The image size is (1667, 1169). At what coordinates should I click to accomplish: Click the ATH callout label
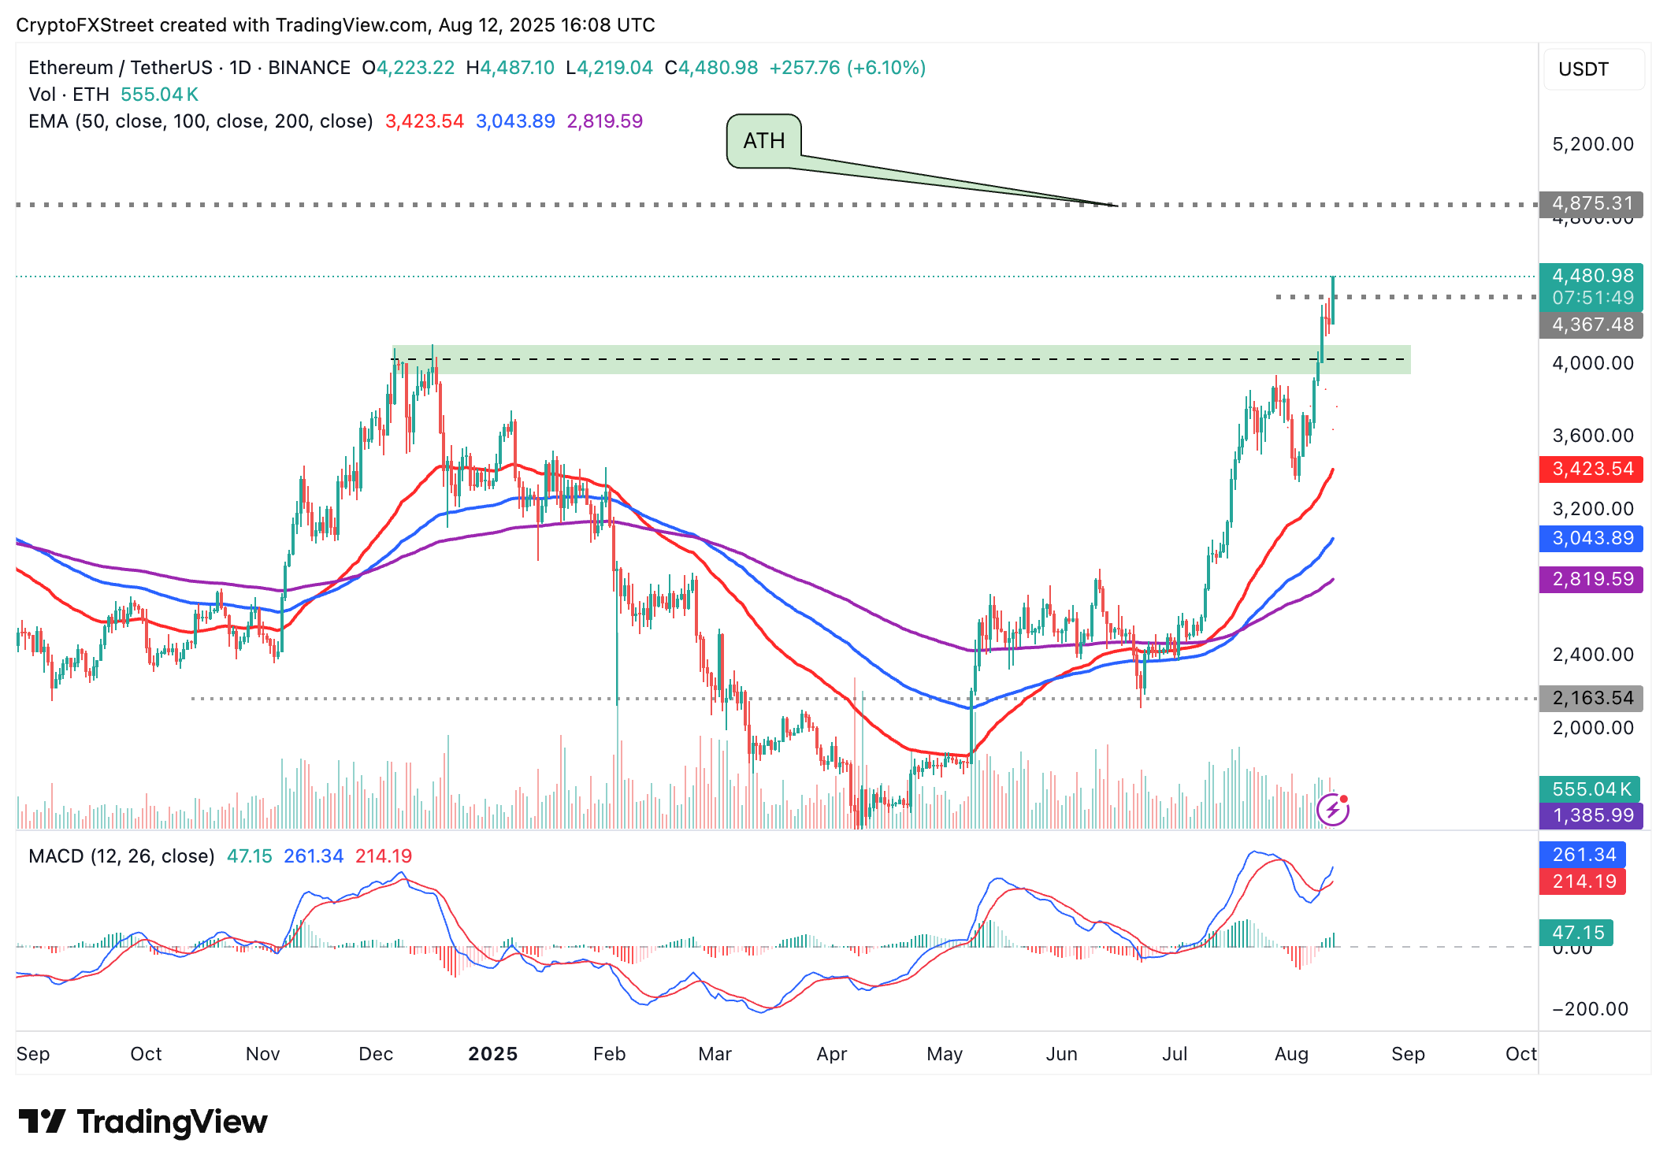[x=763, y=141]
